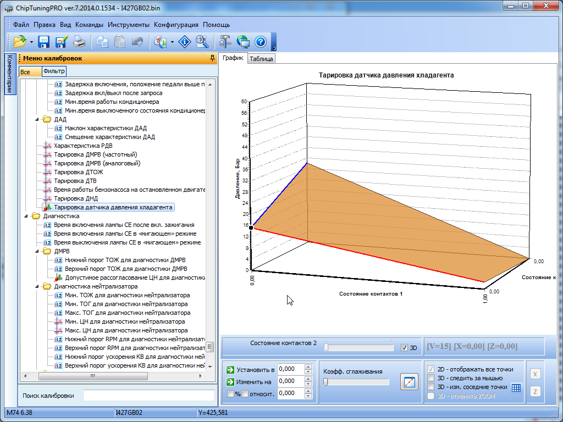Collapse the ДАД folder node

click(x=38, y=119)
